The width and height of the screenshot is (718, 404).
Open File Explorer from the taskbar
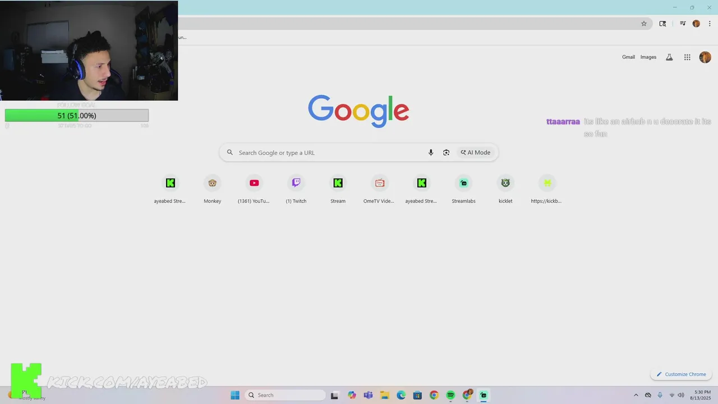click(384, 395)
